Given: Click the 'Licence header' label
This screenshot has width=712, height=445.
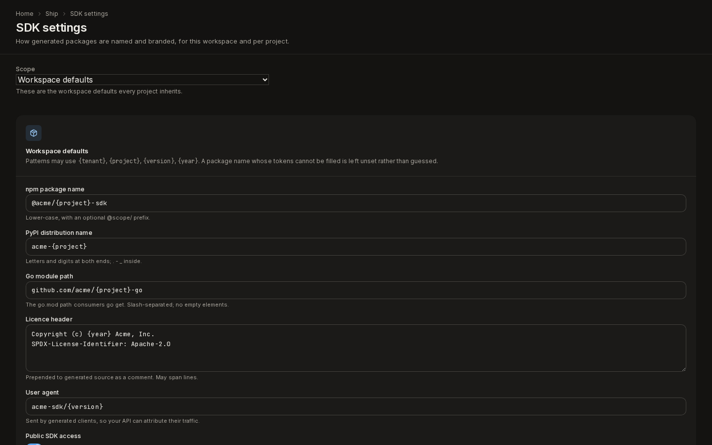Looking at the screenshot, I should 49,319.
